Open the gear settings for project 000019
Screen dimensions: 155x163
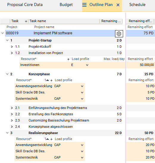click(x=119, y=34)
